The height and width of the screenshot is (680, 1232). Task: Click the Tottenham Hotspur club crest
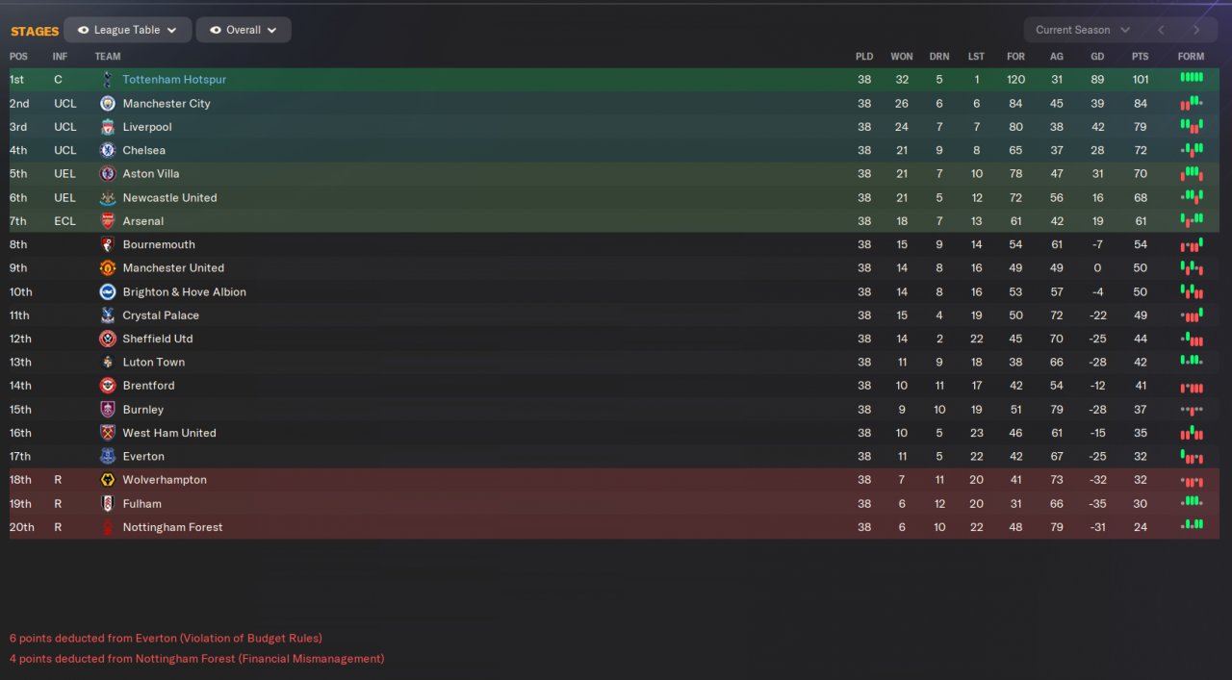(x=107, y=80)
